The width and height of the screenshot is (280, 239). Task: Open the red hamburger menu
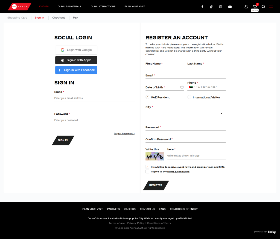point(271,7)
